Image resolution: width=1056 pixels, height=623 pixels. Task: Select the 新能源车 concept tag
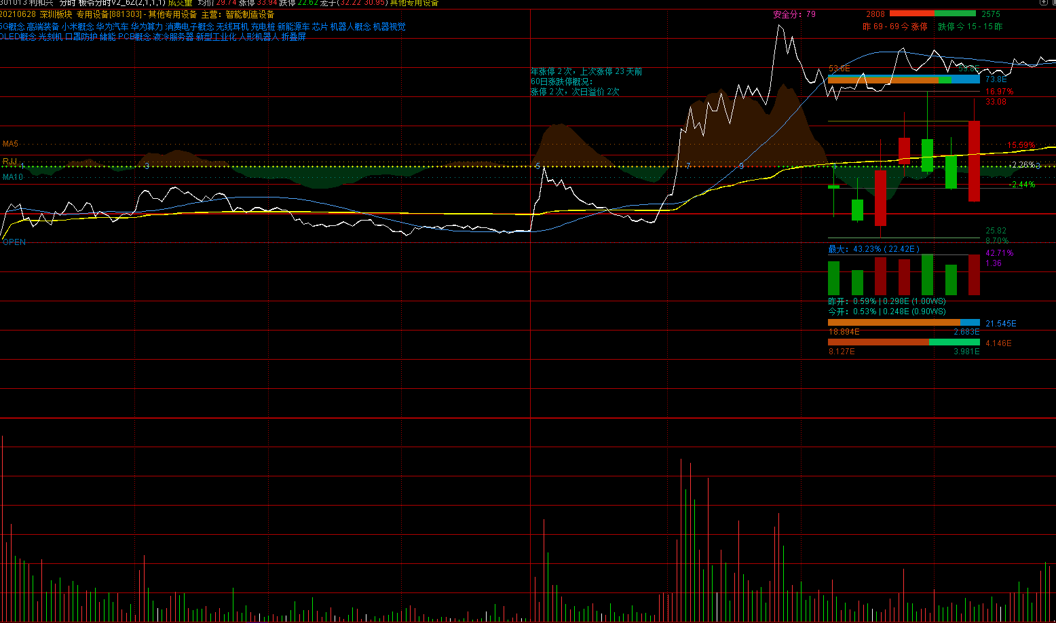(293, 26)
